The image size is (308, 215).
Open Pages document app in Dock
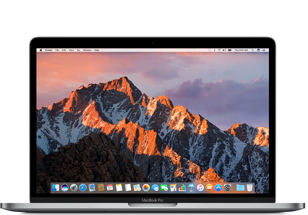[173, 188]
